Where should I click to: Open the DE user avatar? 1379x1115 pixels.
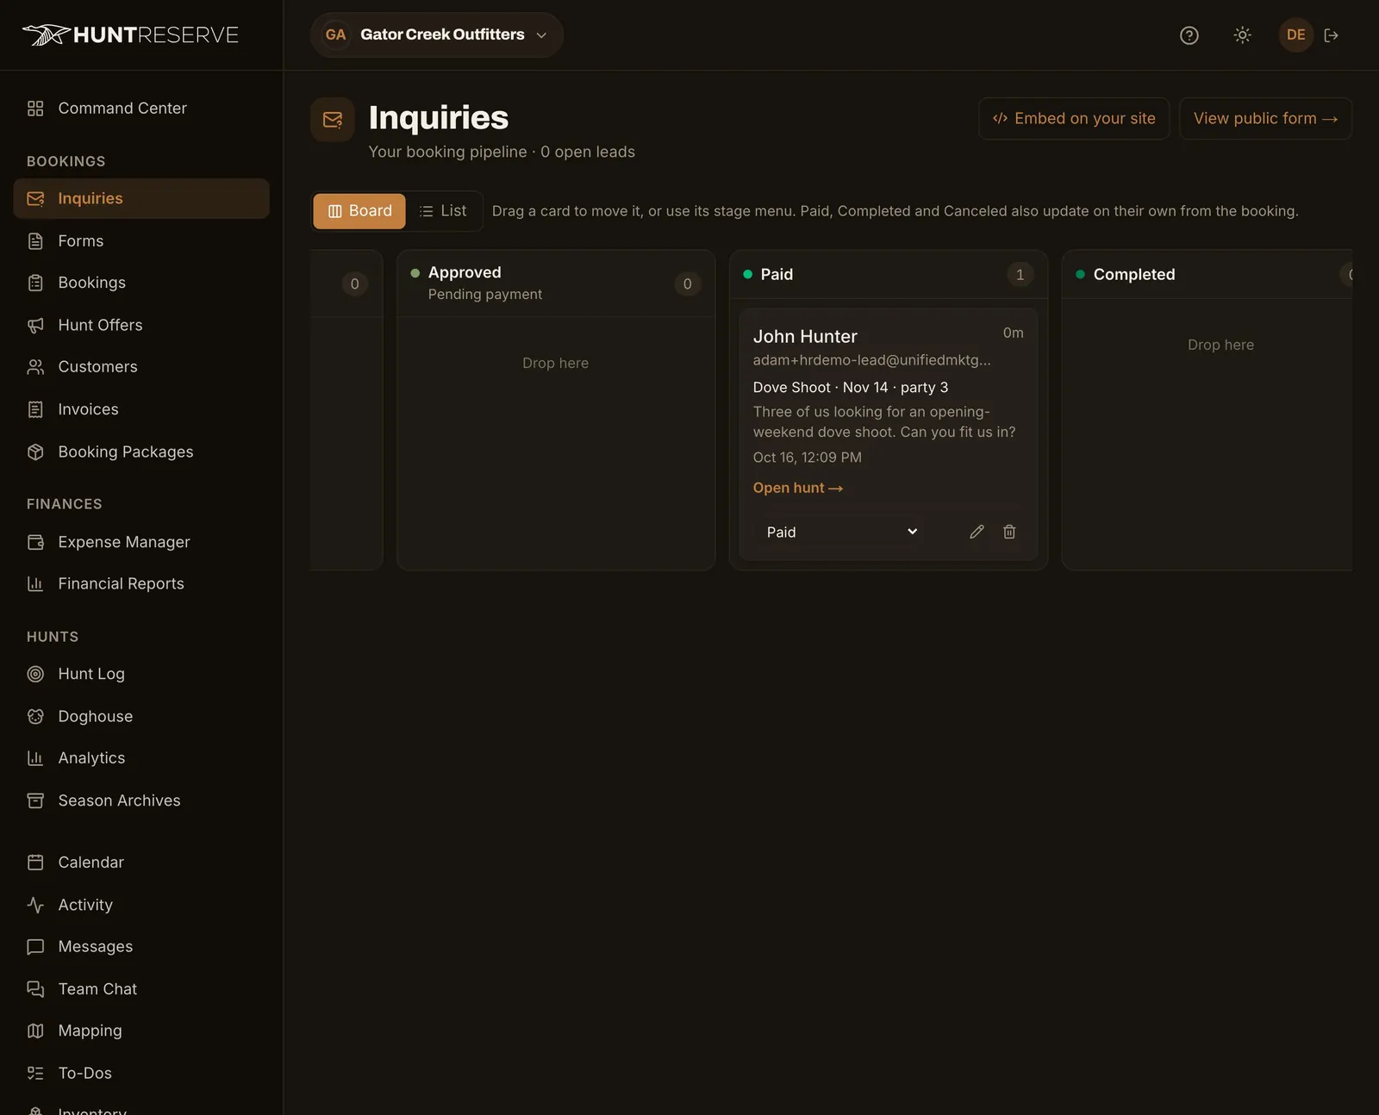(1295, 35)
